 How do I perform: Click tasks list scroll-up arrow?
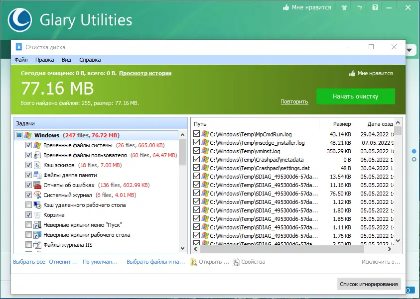coord(183,135)
